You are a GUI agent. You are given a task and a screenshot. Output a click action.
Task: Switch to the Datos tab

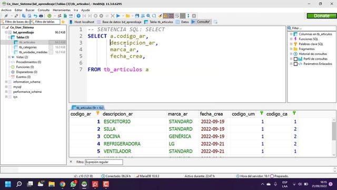(x=183, y=22)
